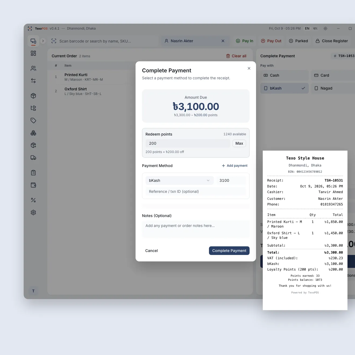This screenshot has height=355, width=355.
Task: Open the categories tree icon in sidebar
Action: coord(33,108)
